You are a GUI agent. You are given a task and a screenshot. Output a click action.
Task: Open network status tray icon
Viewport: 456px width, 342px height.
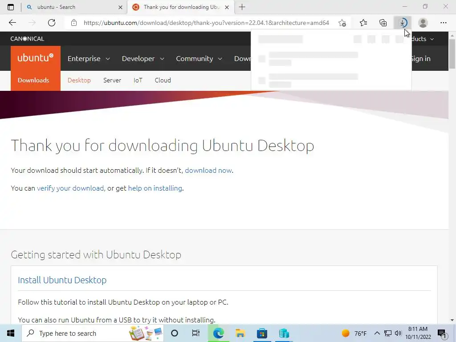pos(388,333)
